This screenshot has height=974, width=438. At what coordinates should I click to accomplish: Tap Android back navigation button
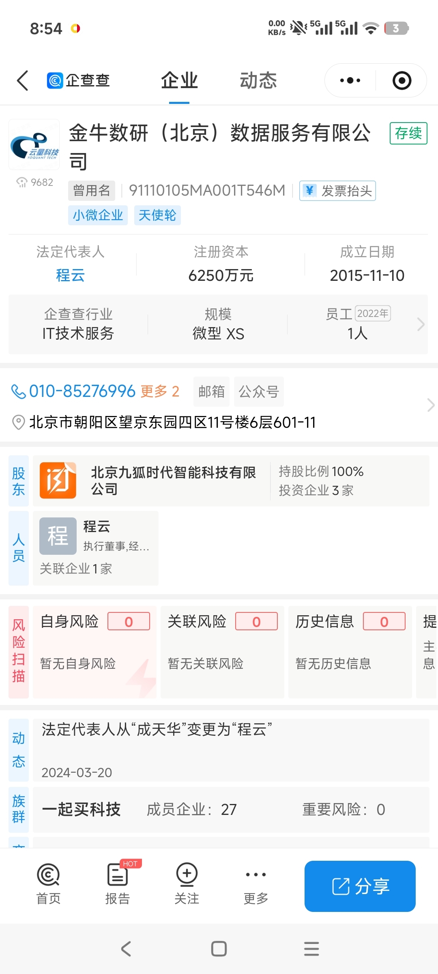(x=126, y=949)
